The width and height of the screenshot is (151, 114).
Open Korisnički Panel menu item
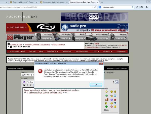click(17, 51)
